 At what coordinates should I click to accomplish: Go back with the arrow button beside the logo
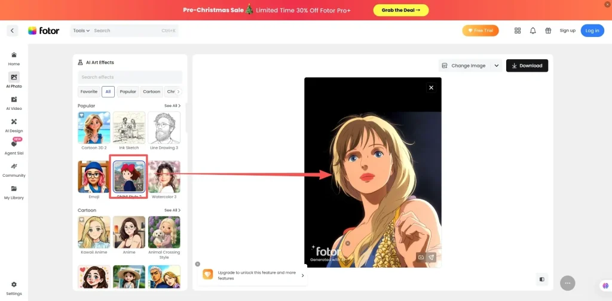click(x=12, y=30)
